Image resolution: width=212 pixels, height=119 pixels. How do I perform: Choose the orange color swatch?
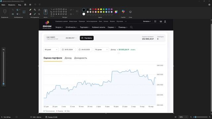pyautogui.click(x=98, y=9)
